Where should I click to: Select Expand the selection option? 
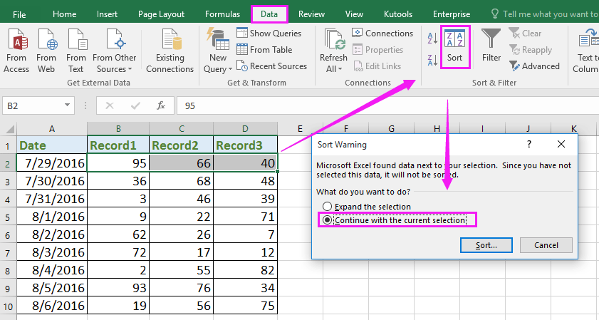328,207
